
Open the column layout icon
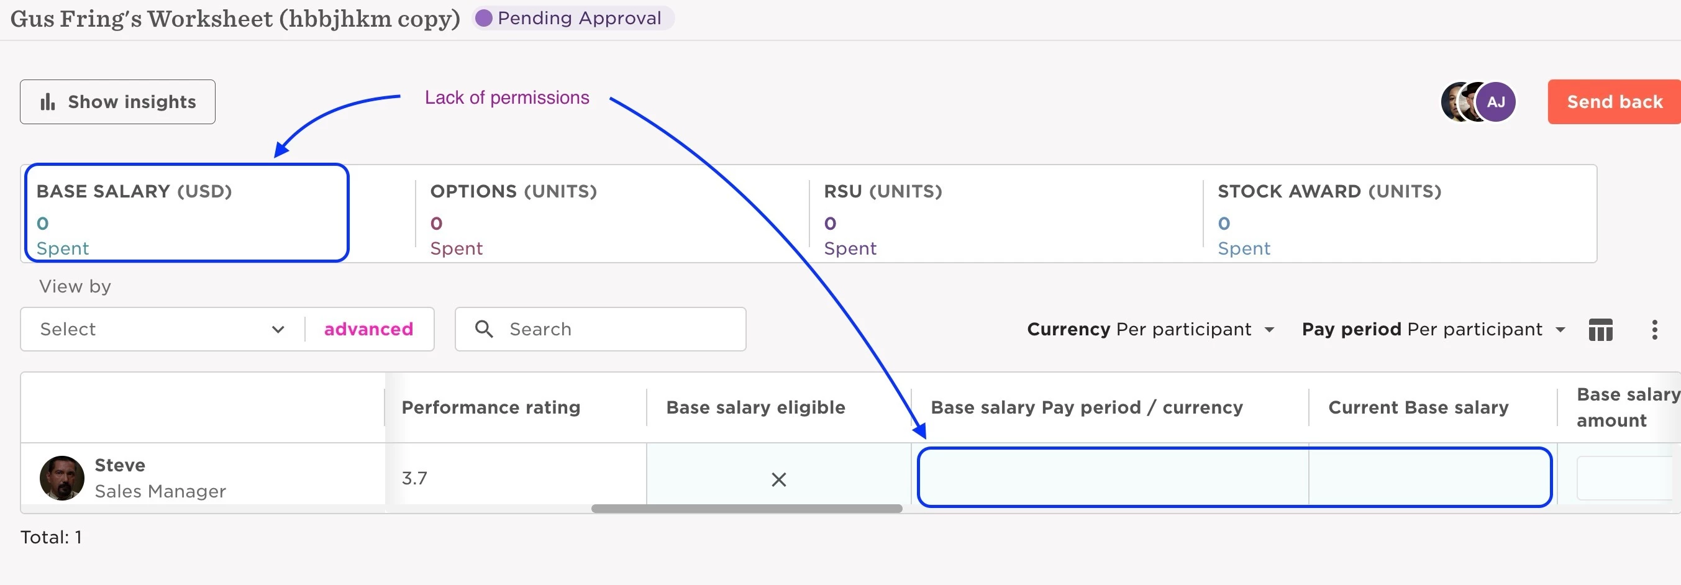click(x=1600, y=329)
